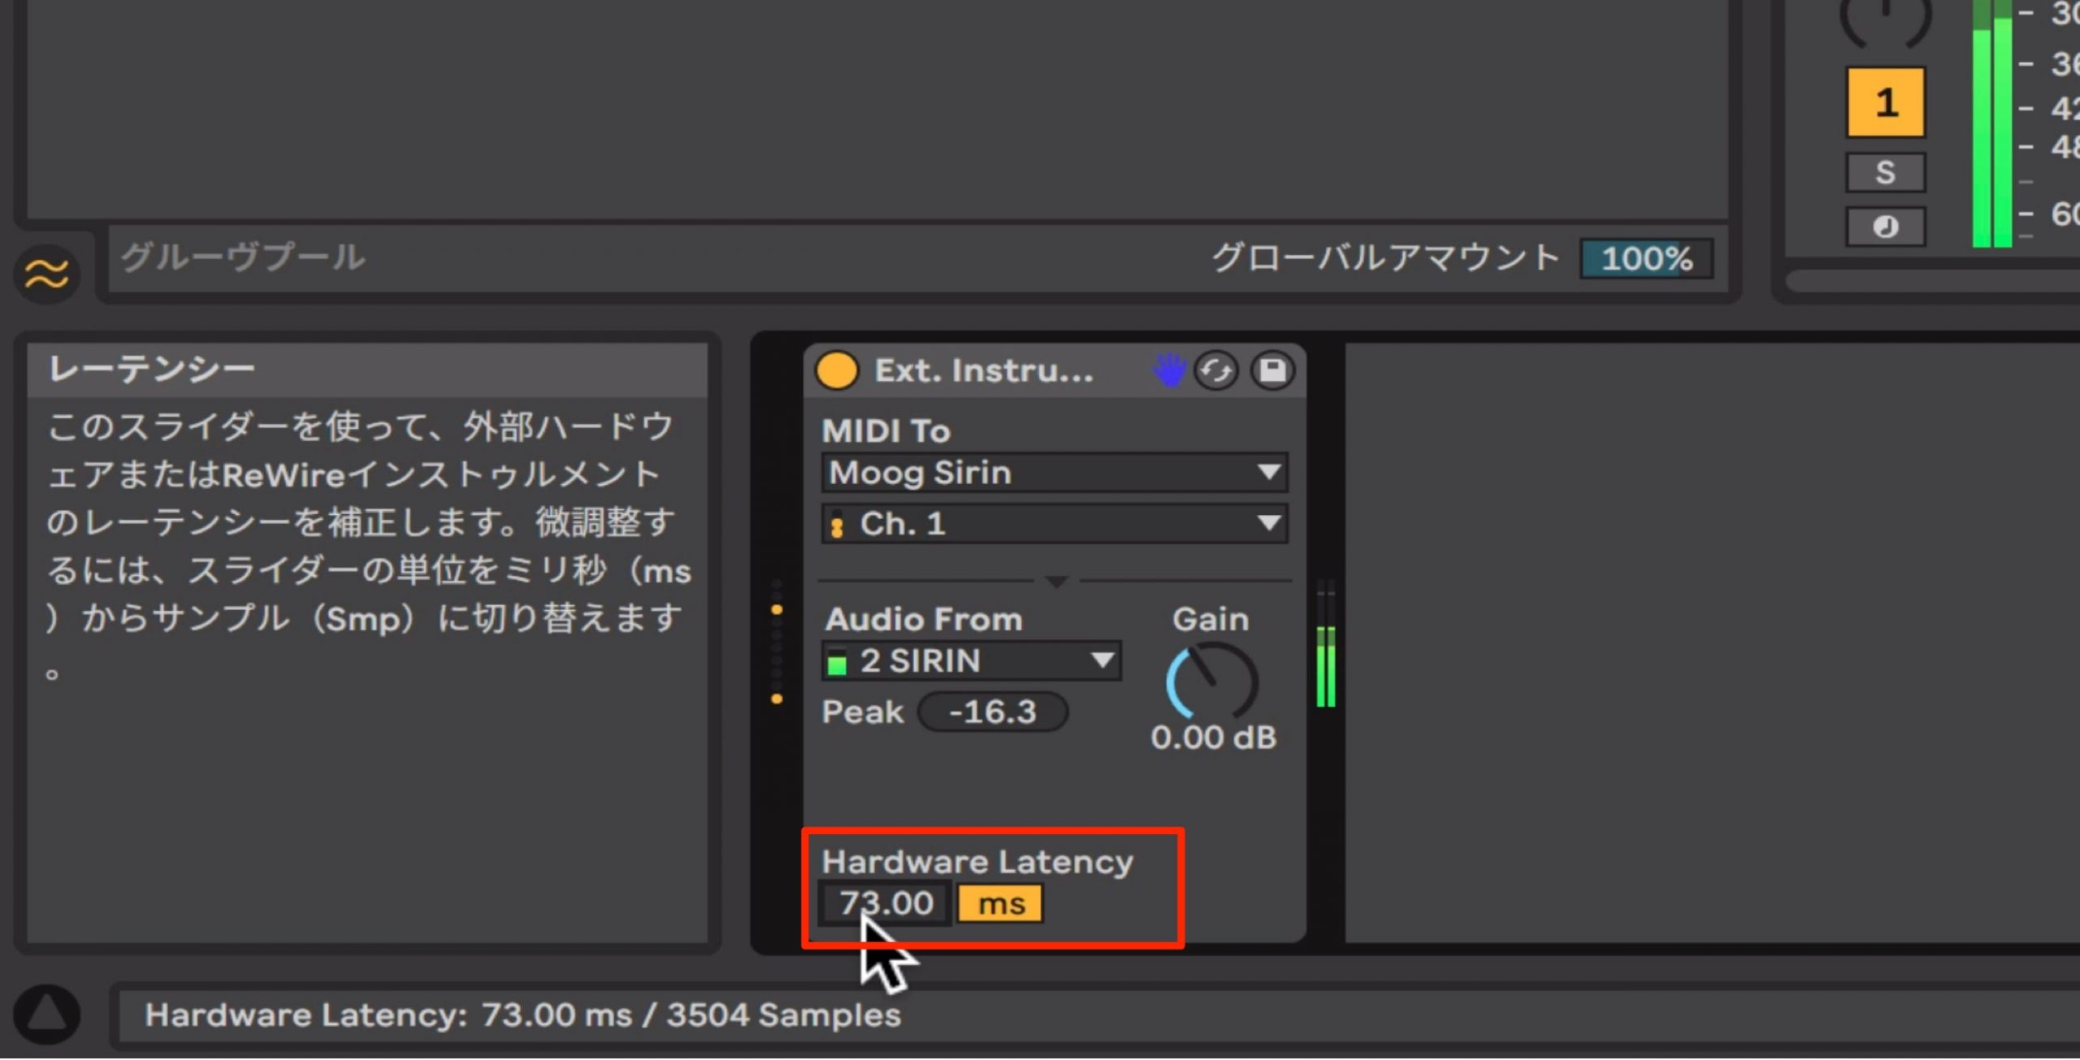
Task: Click the レーテンシー info view title
Action: pyautogui.click(x=152, y=370)
